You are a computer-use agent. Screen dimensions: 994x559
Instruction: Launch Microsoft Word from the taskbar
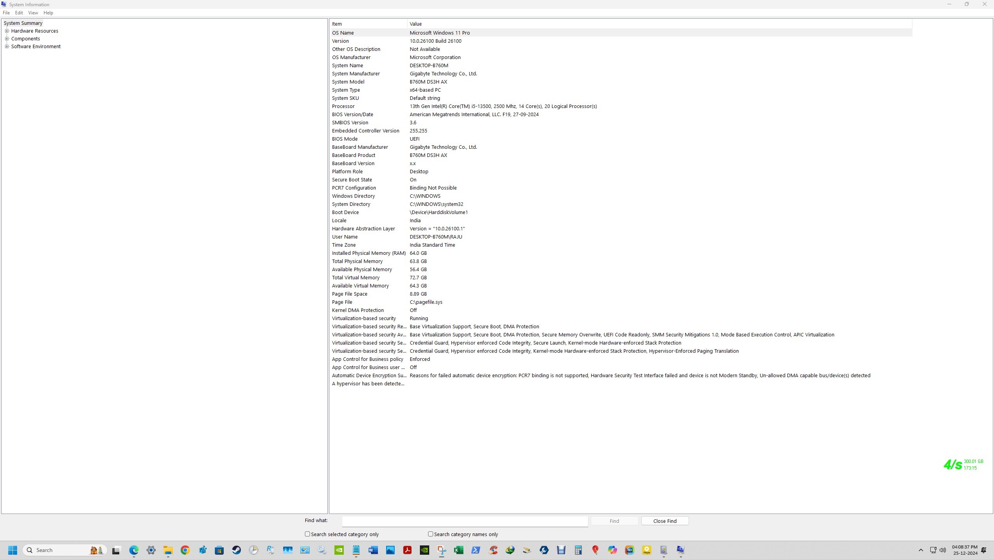[373, 550]
